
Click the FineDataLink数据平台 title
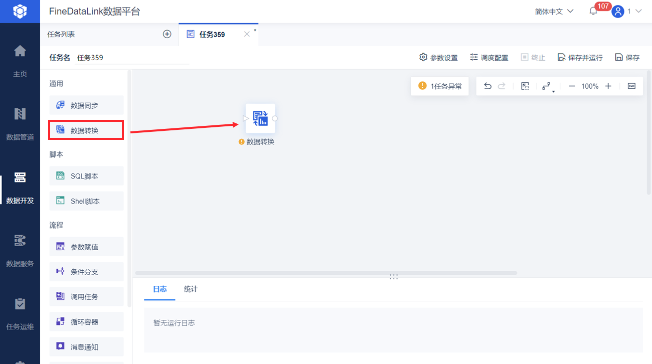[x=95, y=11]
